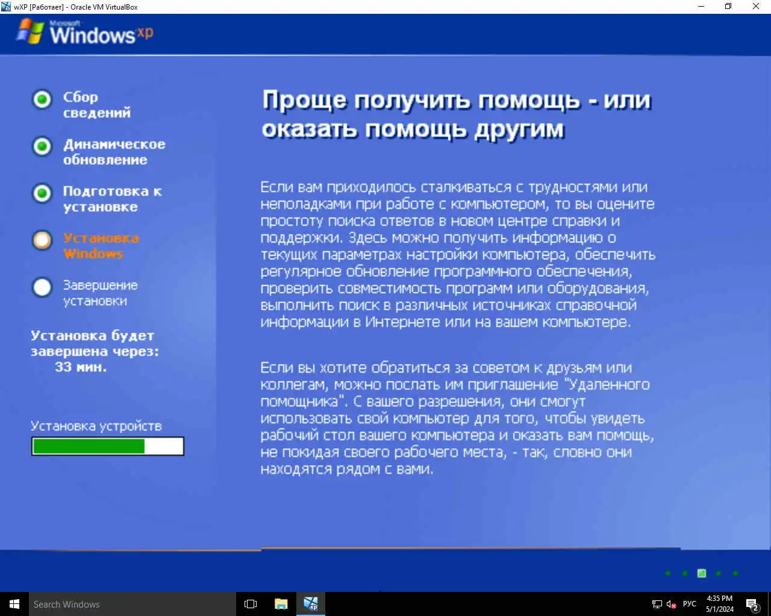Click the Сбор сведений step label
The width and height of the screenshot is (771, 616).
click(x=96, y=105)
